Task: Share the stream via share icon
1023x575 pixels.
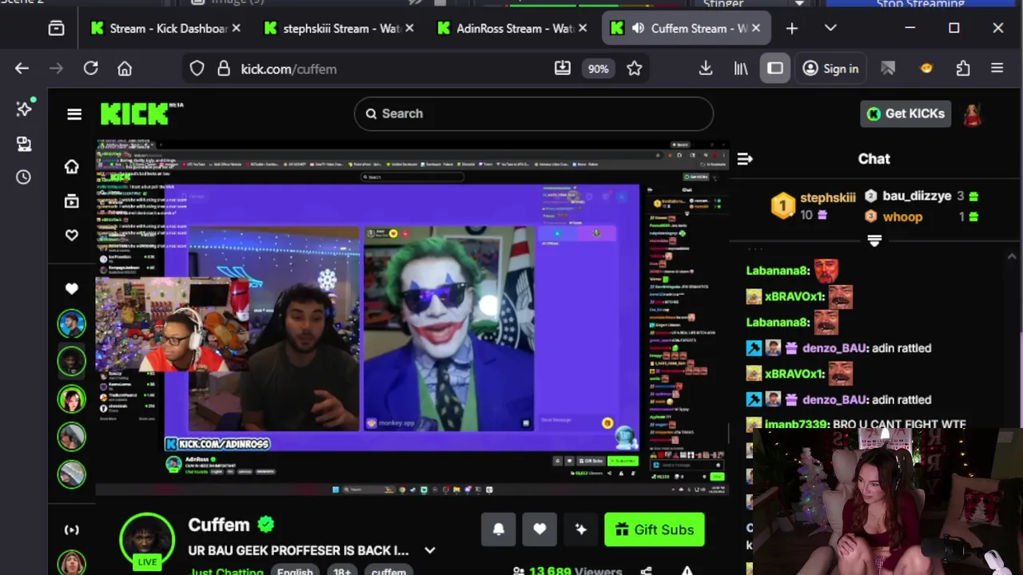Action: pos(646,571)
